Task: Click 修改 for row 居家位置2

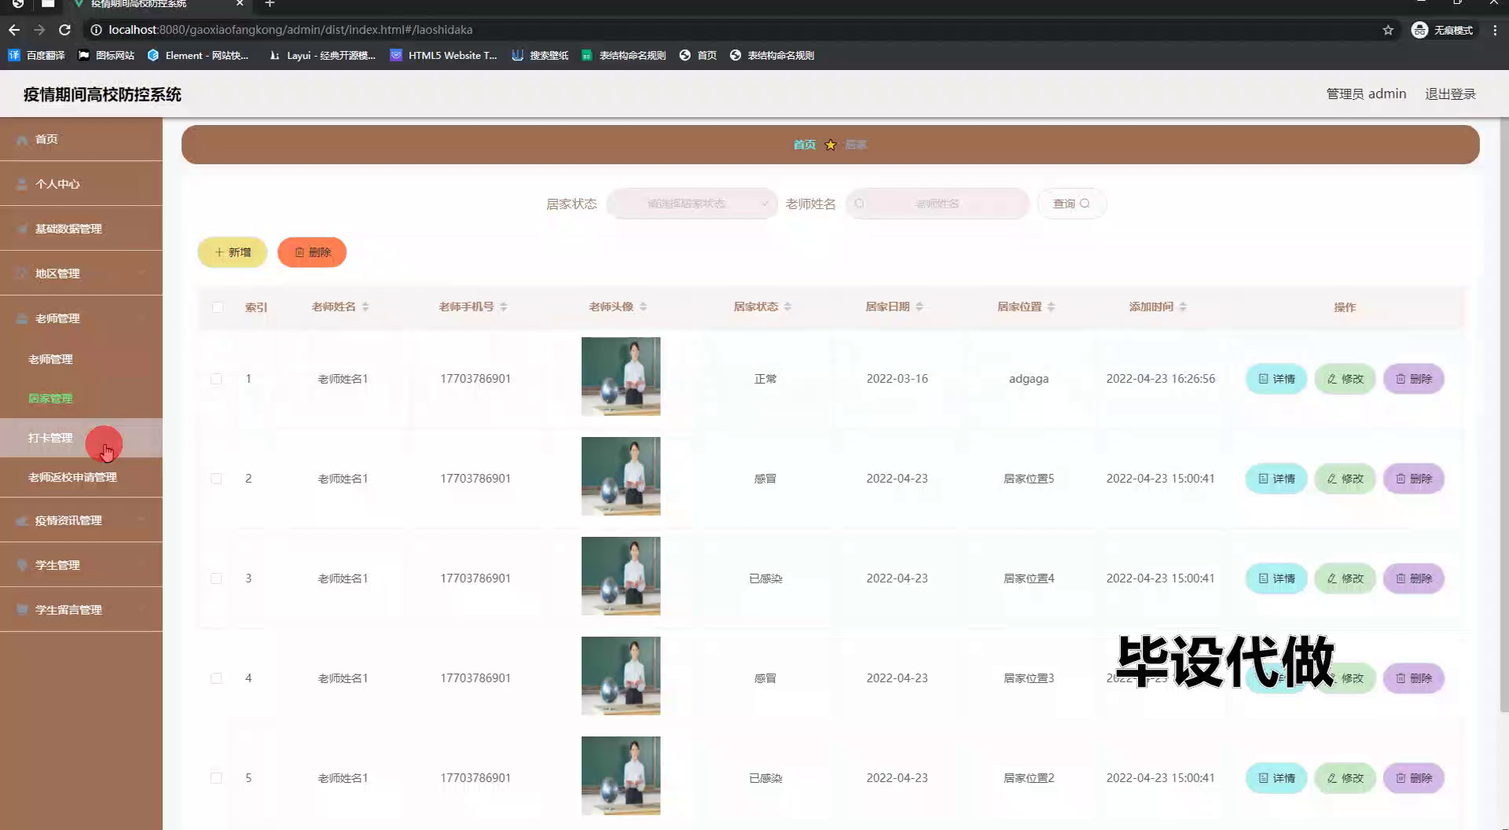Action: (1345, 778)
